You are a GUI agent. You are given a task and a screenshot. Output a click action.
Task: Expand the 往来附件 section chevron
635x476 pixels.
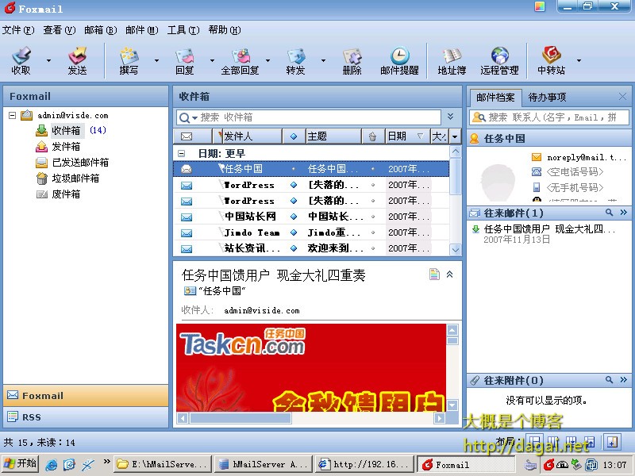click(x=623, y=380)
